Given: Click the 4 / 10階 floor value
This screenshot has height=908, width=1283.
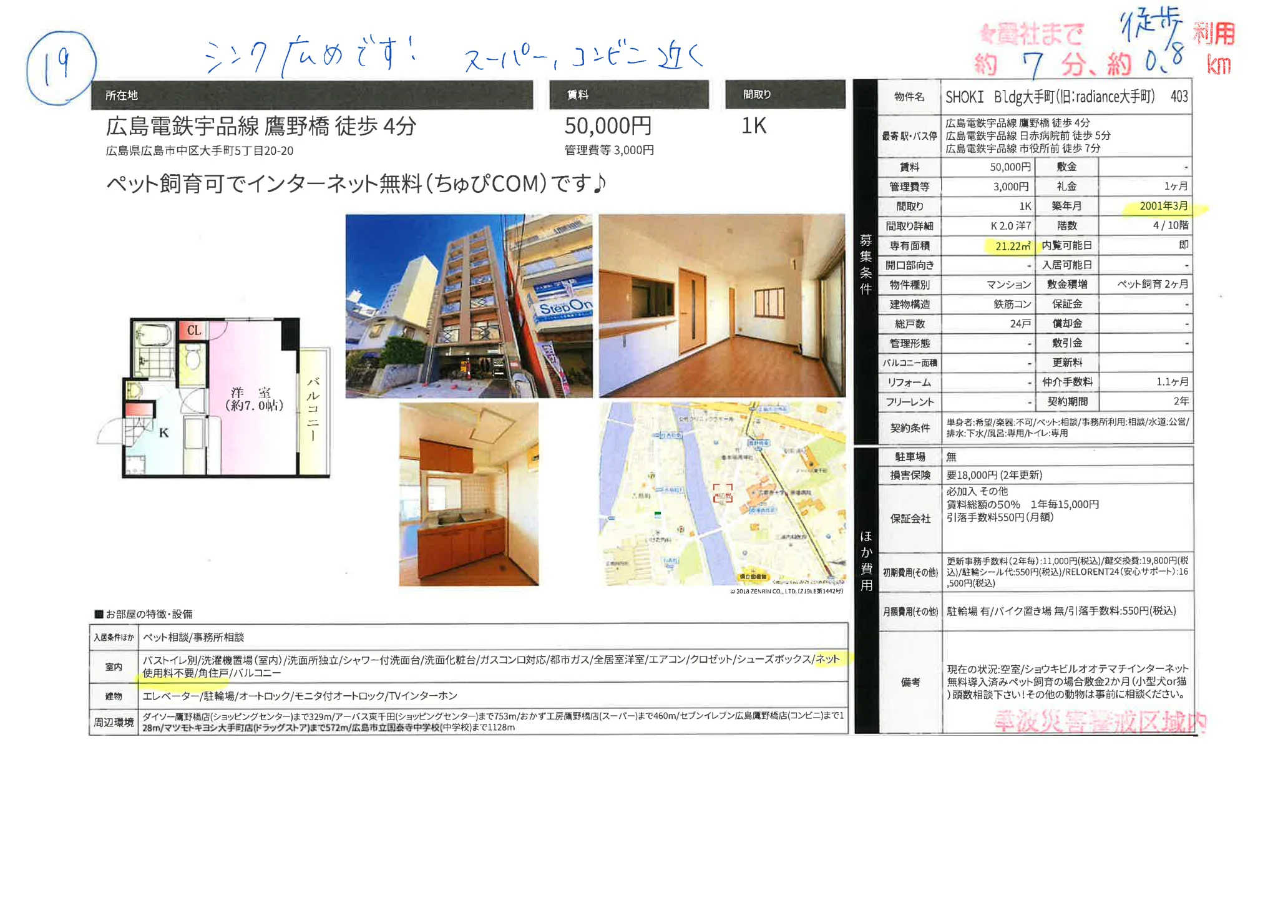Looking at the screenshot, I should [x=1171, y=226].
